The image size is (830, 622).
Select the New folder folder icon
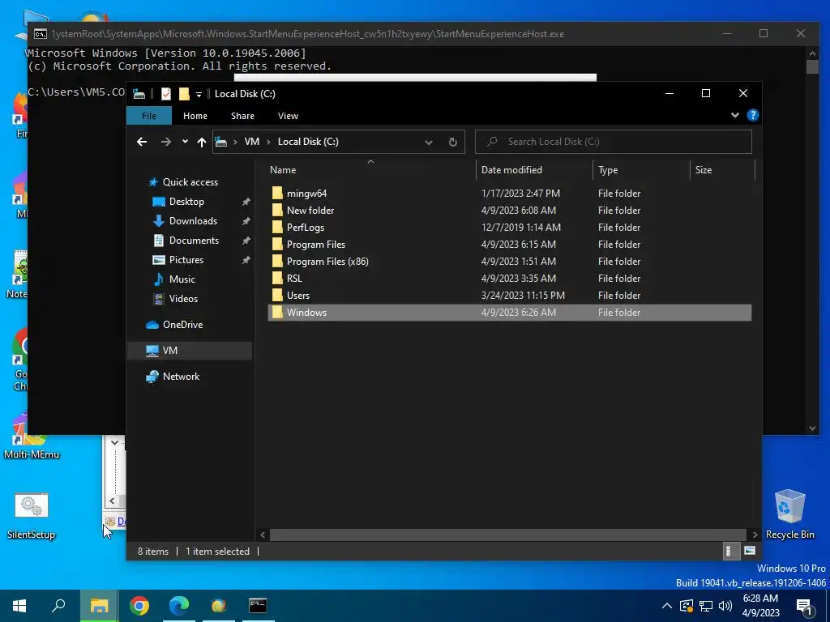(277, 210)
